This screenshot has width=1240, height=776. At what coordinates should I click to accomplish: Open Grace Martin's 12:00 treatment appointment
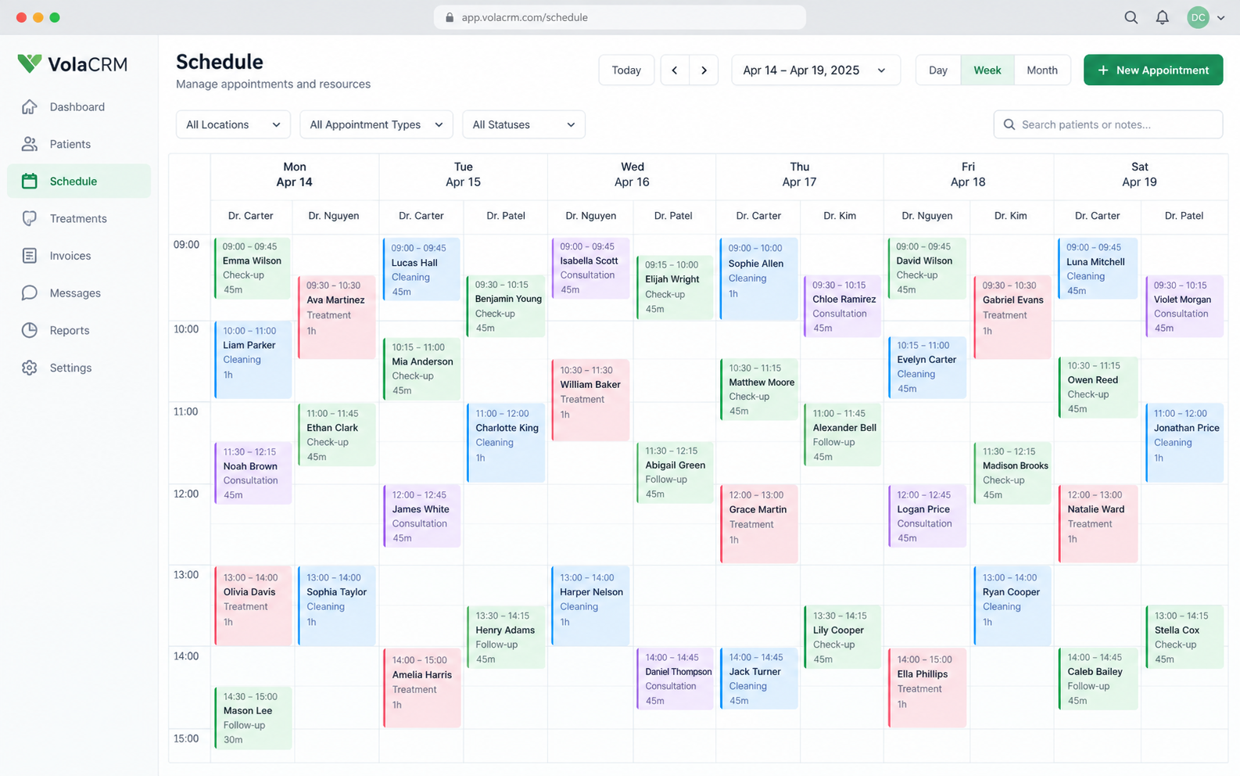tap(758, 523)
